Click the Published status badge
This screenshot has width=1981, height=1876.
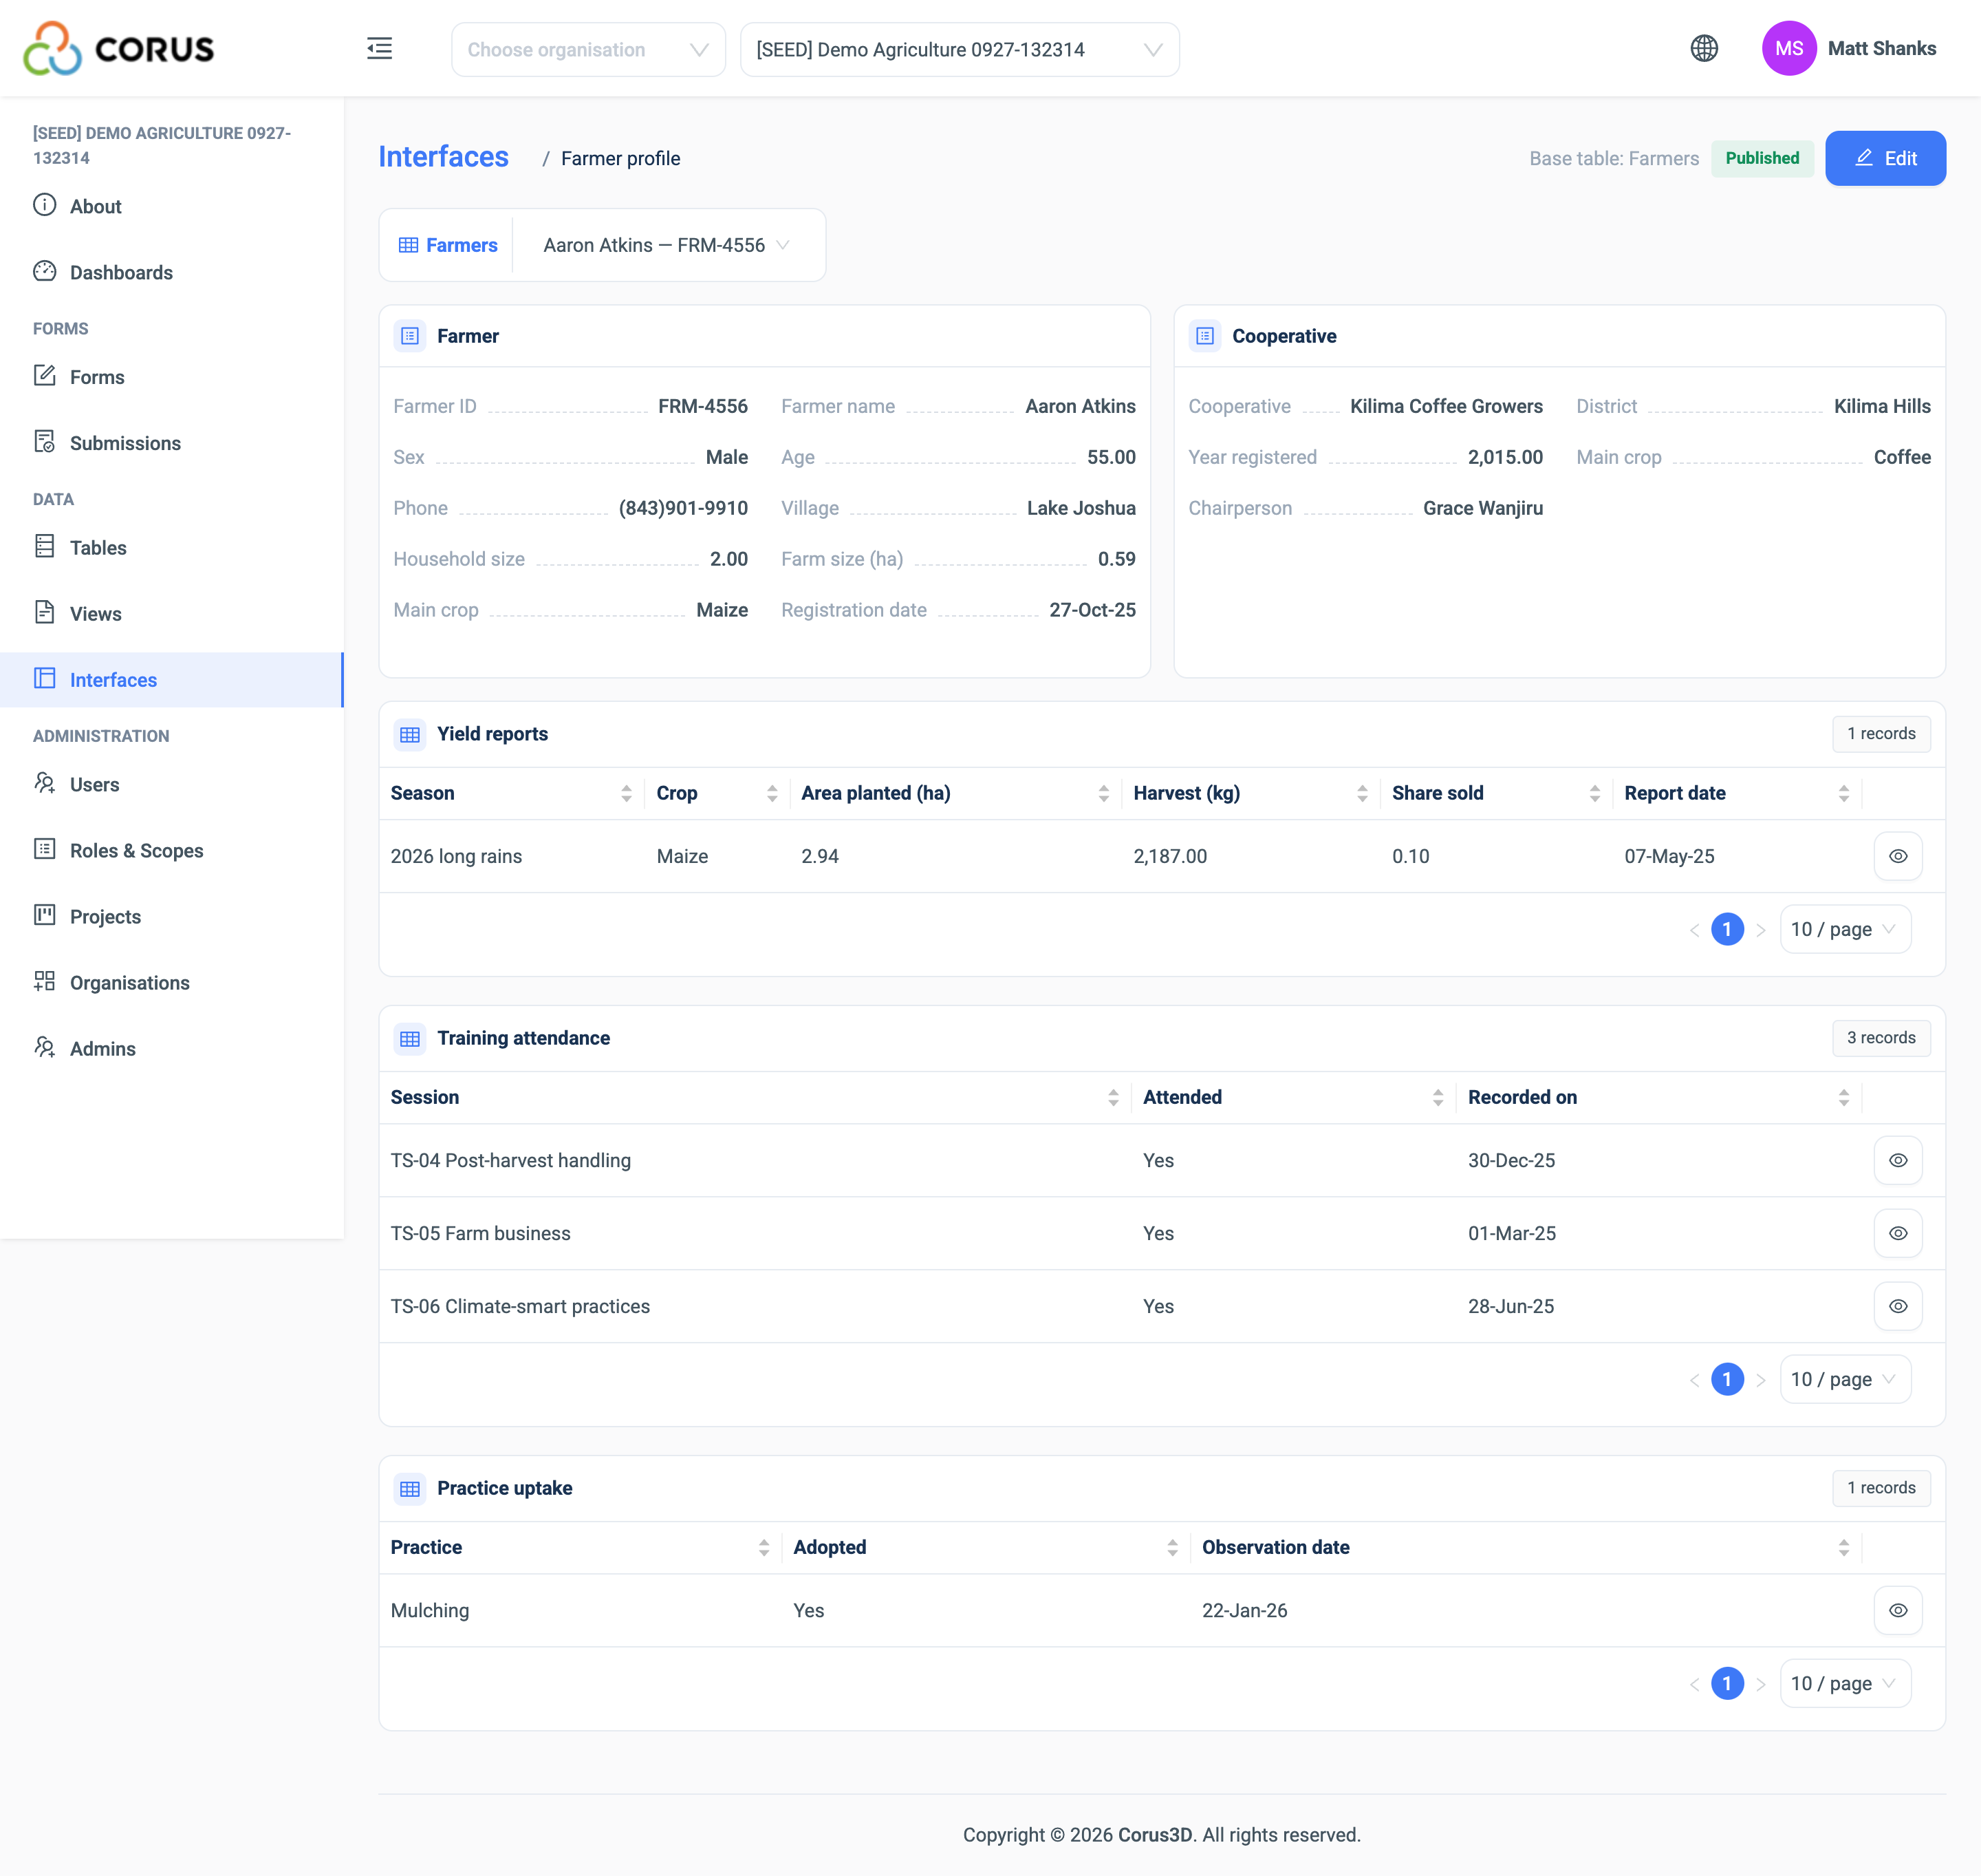[x=1762, y=158]
